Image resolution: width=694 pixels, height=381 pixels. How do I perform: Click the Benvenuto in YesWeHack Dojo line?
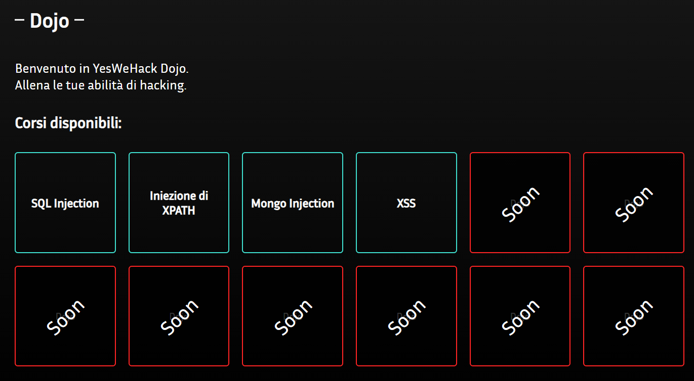tap(102, 68)
